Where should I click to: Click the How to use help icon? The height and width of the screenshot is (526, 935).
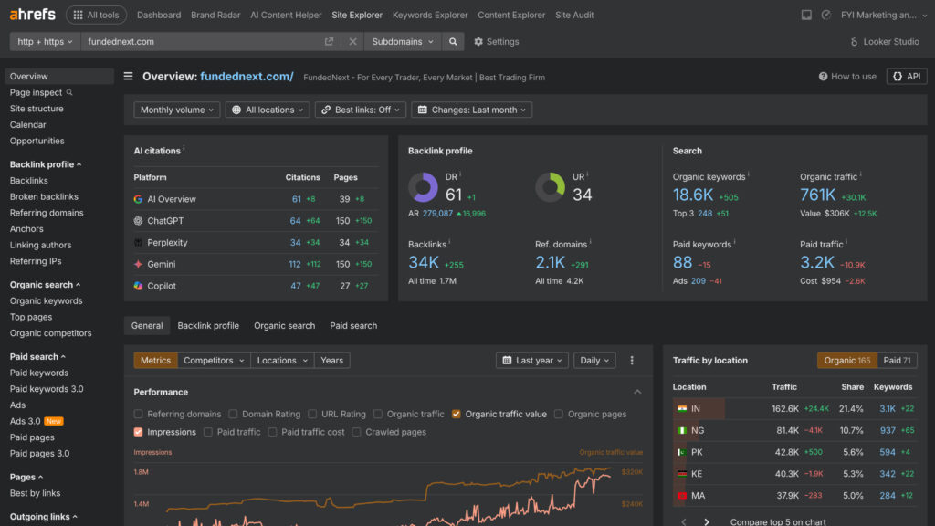coord(823,77)
